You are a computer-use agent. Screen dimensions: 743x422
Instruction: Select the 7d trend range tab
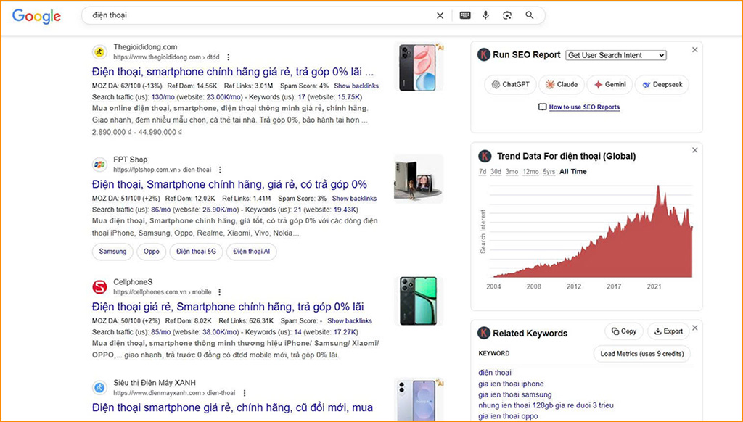(483, 171)
